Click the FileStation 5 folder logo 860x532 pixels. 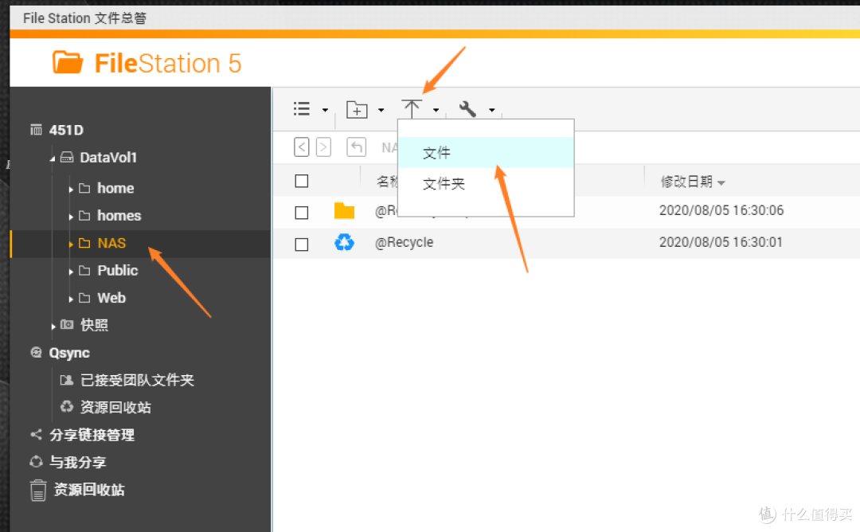tap(68, 62)
